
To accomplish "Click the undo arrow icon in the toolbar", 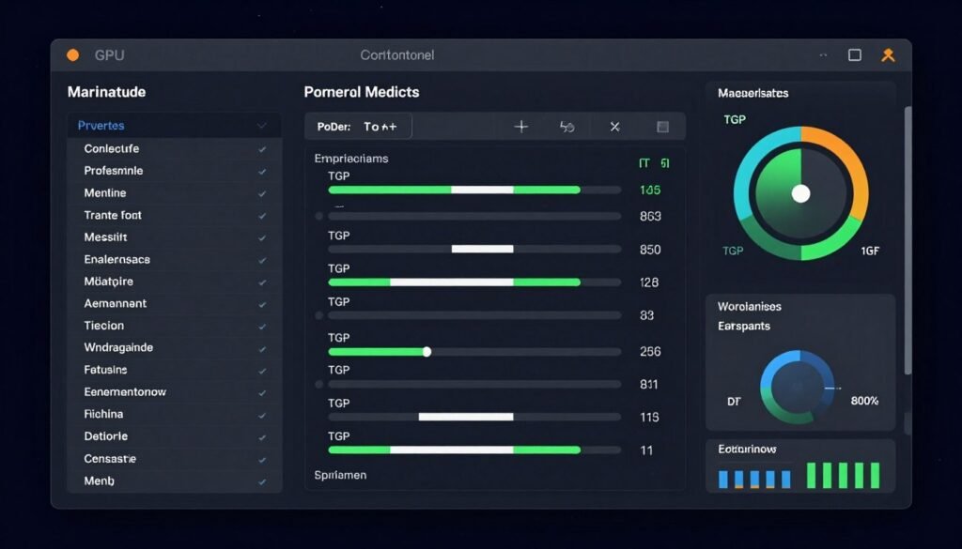I will tap(566, 127).
